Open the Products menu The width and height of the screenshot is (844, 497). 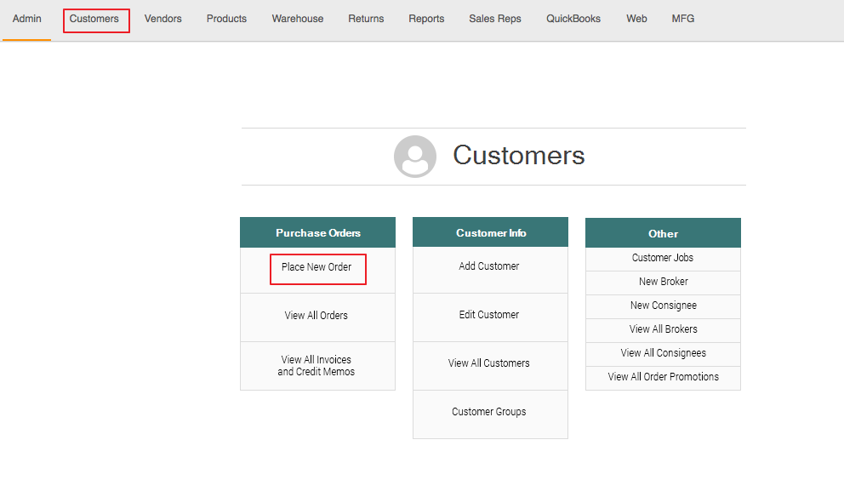pyautogui.click(x=226, y=19)
